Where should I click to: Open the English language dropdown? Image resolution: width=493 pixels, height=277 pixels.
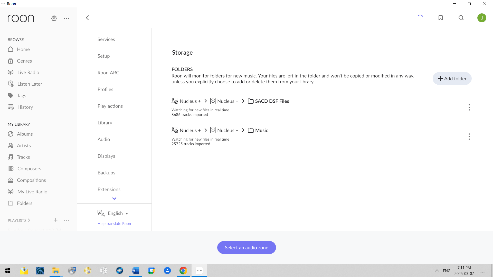[118, 213]
